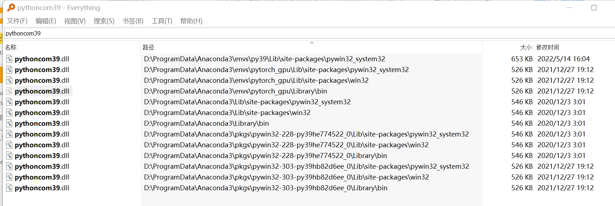615x206 pixels.
Task: Open the 视图(V) menu
Action: coord(75,21)
